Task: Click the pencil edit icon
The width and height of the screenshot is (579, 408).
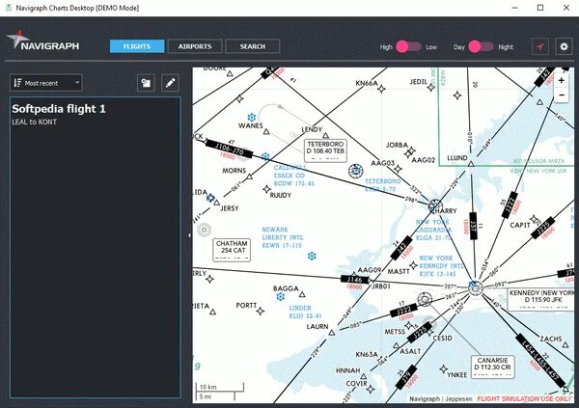Action: [170, 83]
